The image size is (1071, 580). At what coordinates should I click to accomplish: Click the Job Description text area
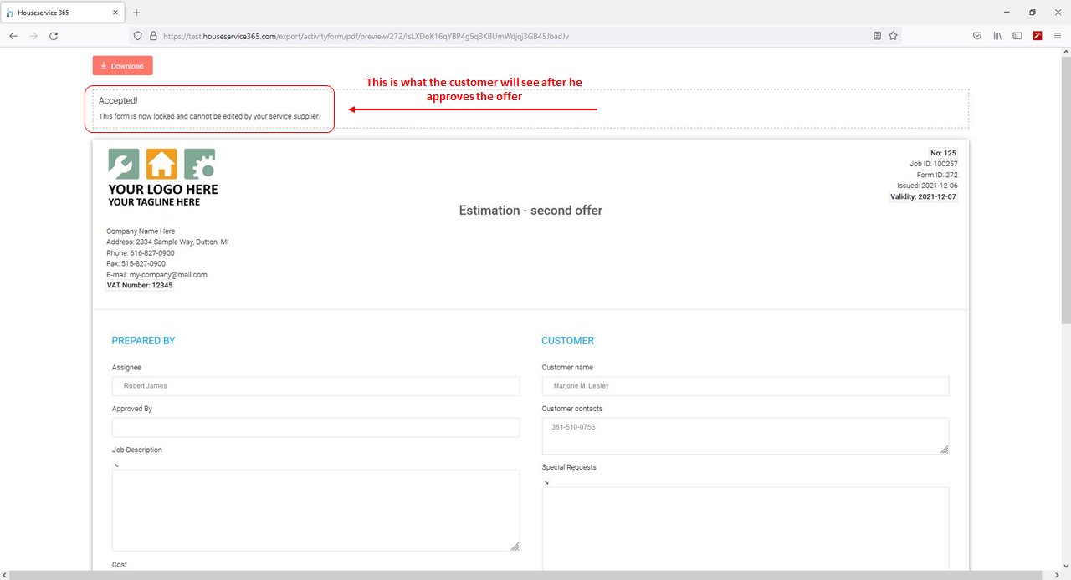point(315,510)
